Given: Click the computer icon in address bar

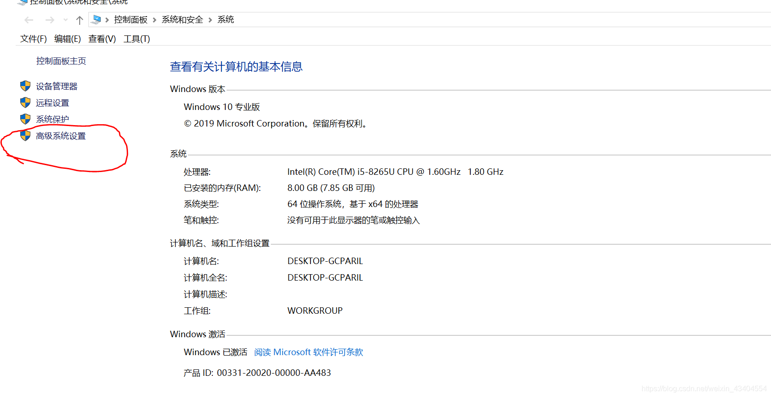Looking at the screenshot, I should click(96, 19).
